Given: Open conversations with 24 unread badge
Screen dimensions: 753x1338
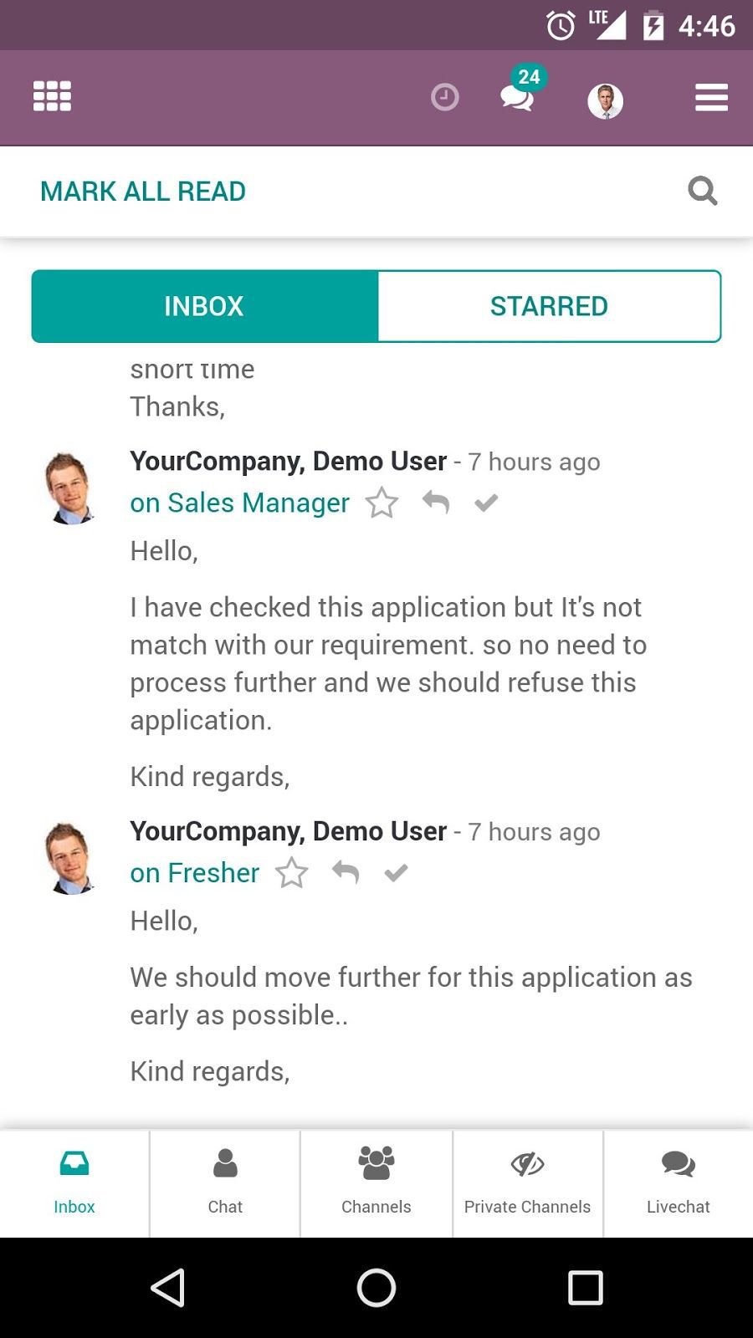Looking at the screenshot, I should tap(518, 97).
